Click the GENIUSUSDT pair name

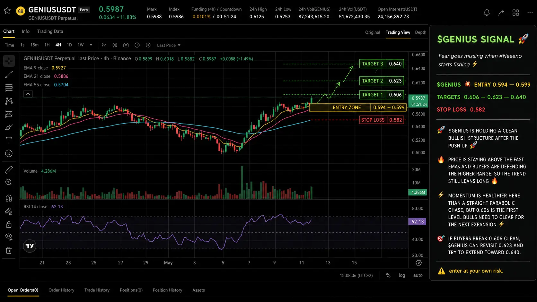point(52,10)
